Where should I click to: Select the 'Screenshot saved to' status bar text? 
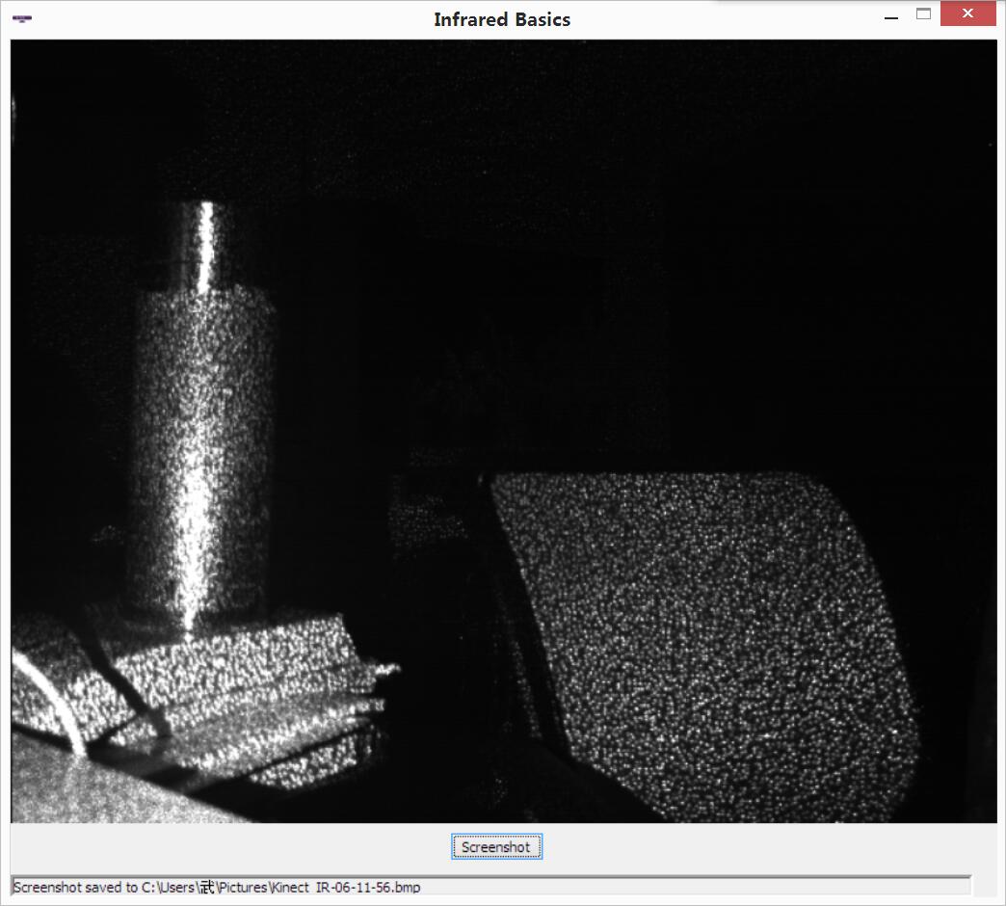[217, 887]
